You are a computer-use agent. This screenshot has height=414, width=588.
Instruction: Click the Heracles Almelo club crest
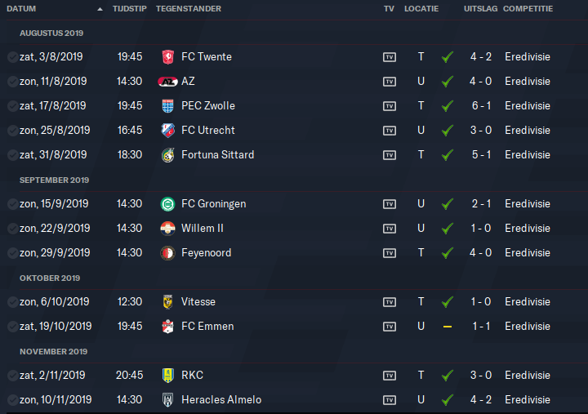point(167,400)
